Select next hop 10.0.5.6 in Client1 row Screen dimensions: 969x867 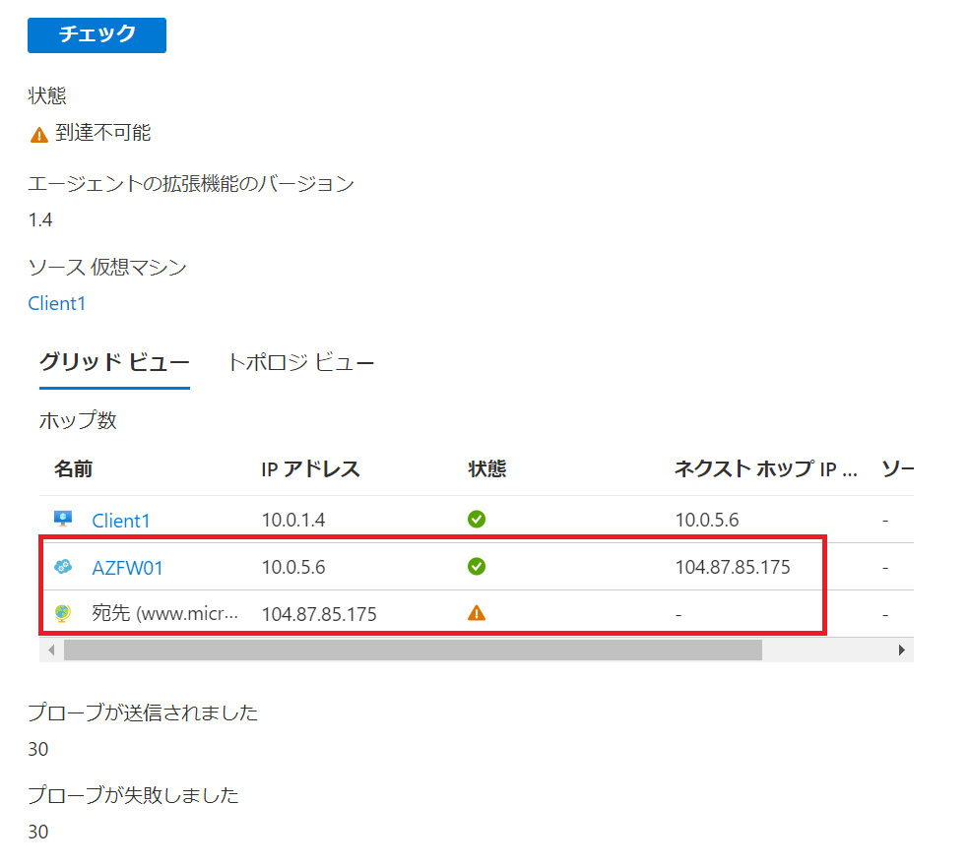click(x=707, y=520)
